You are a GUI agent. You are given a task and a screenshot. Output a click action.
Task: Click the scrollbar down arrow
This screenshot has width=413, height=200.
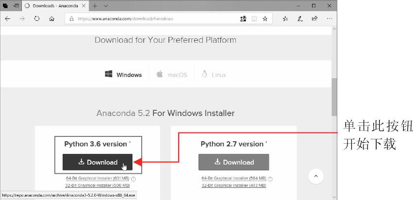tap(334, 197)
